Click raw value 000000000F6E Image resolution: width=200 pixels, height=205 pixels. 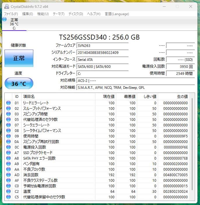click(176, 147)
